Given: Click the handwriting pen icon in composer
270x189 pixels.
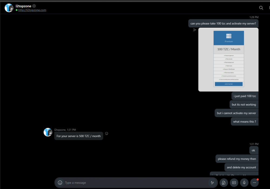Looking at the screenshot, I should click(x=212, y=183).
